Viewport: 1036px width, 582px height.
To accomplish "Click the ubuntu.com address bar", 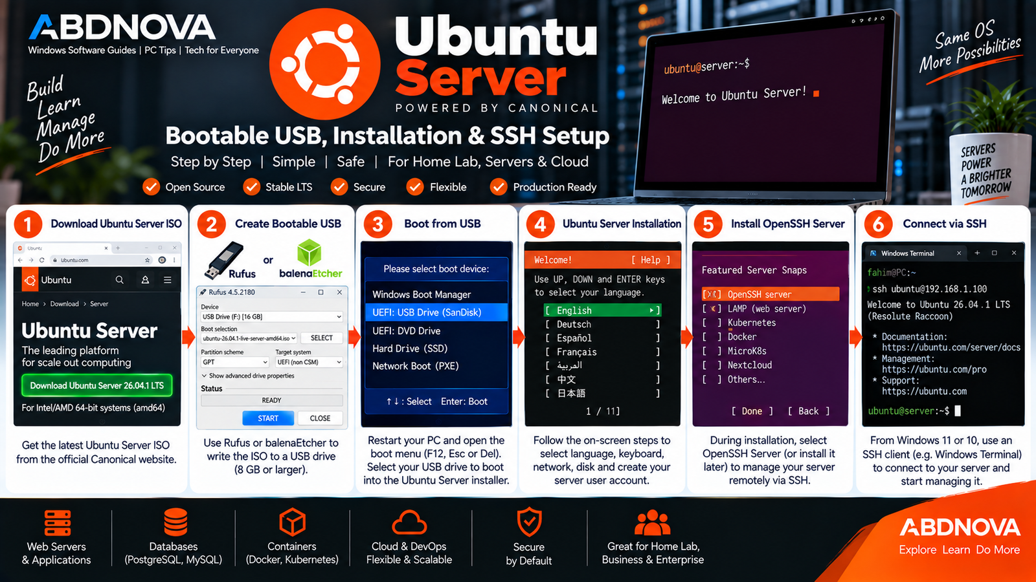I will (102, 260).
